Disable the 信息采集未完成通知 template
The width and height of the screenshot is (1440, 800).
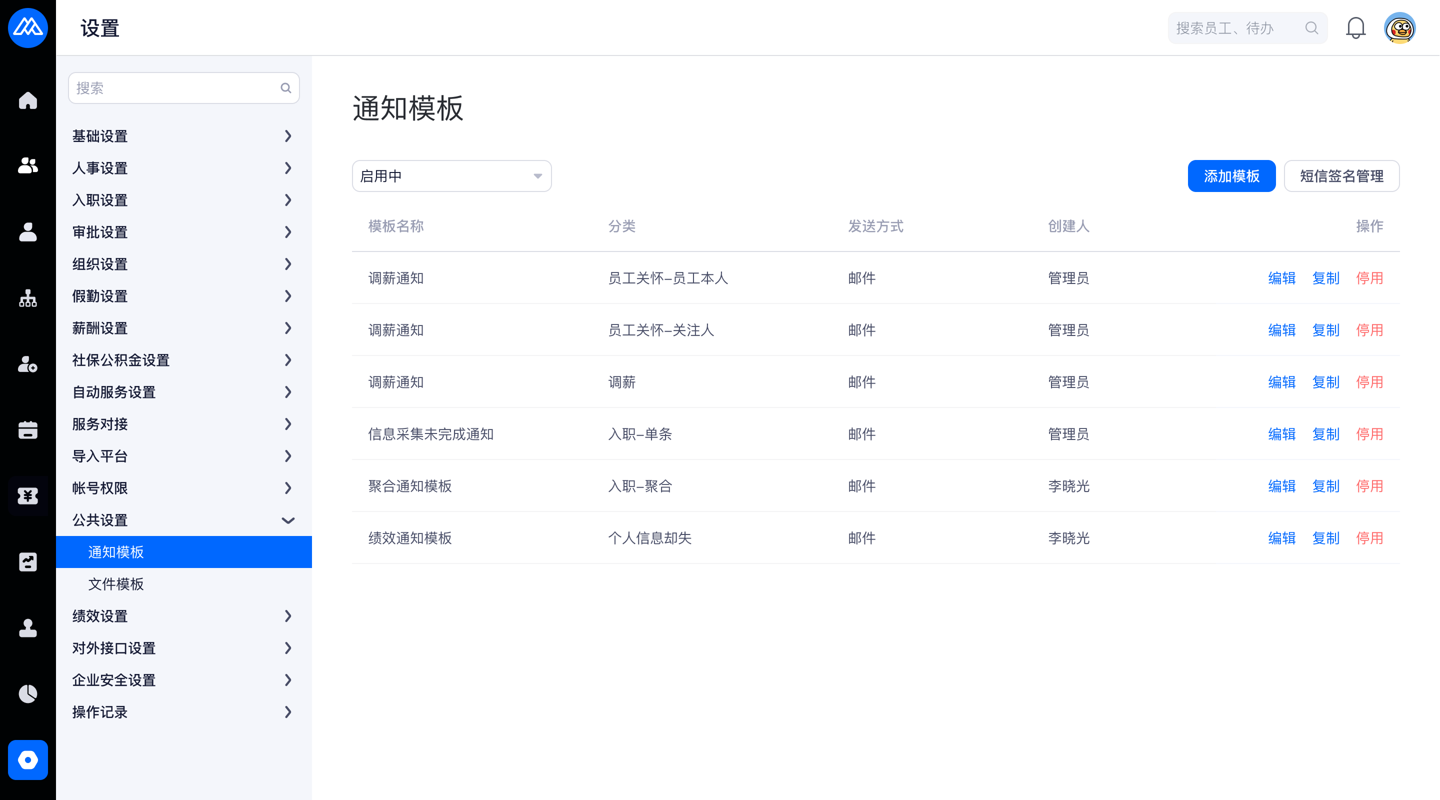[x=1369, y=434]
